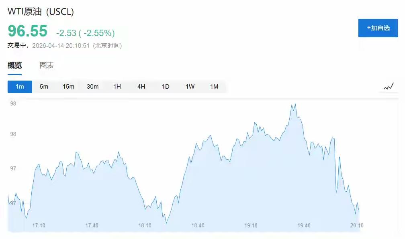The height and width of the screenshot is (239, 405).
Task: Click the WTI原油 (USCL) title
Action: [x=41, y=12]
